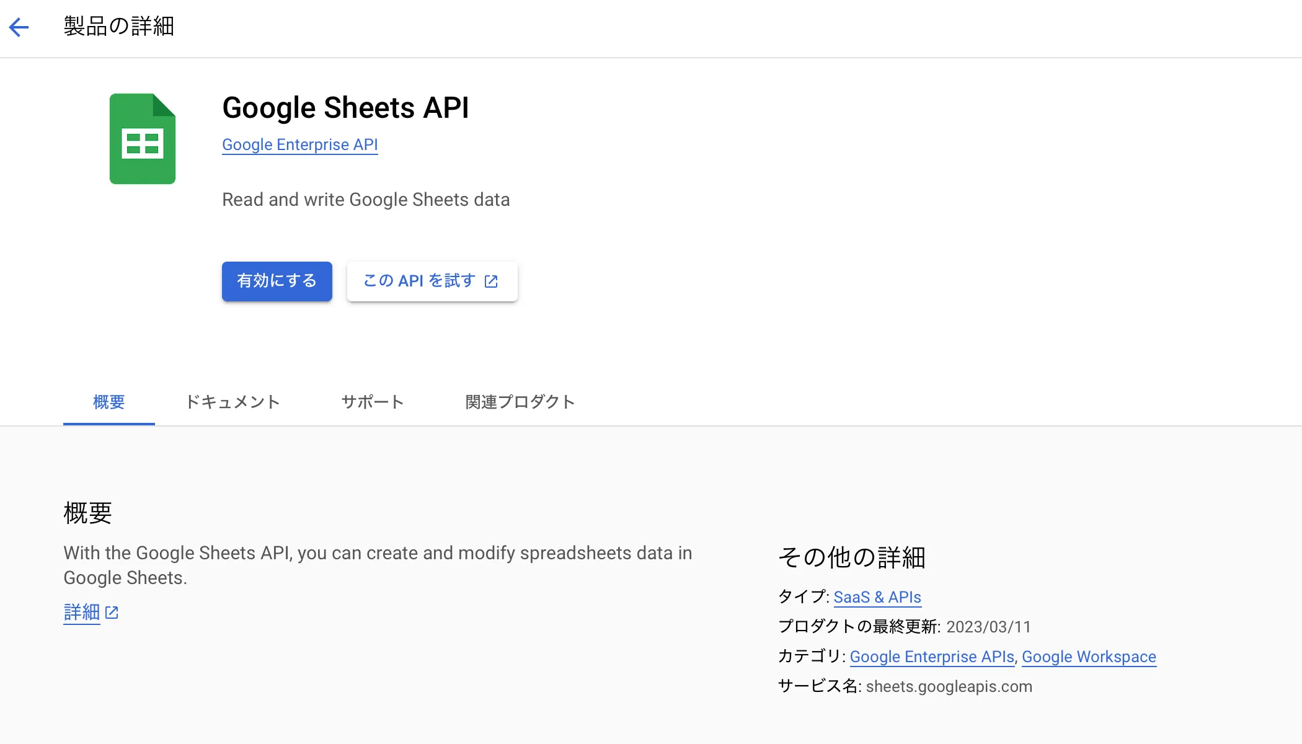
Task: Click the sheets.googleapis.com service name text
Action: [949, 686]
